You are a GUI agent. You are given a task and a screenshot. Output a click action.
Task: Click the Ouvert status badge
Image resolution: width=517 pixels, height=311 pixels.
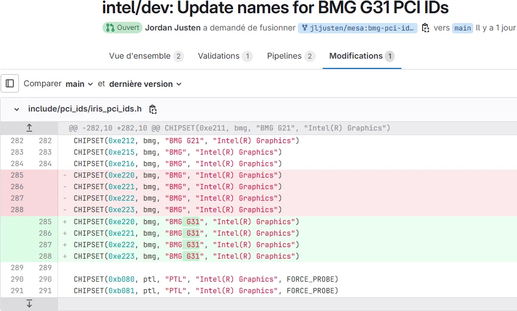click(x=122, y=28)
